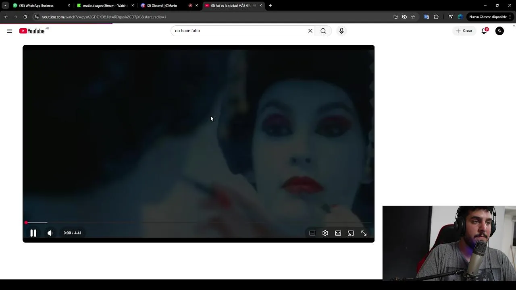Viewport: 516px width, 290px height.
Task: Select the YouTube URL in address bar
Action: coord(104,17)
